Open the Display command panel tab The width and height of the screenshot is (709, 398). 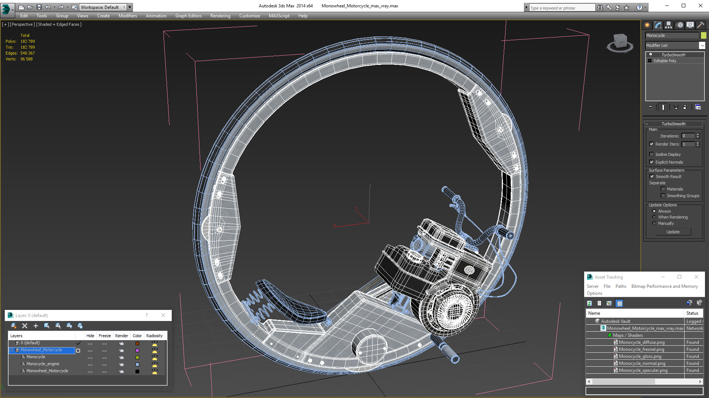pyautogui.click(x=690, y=25)
